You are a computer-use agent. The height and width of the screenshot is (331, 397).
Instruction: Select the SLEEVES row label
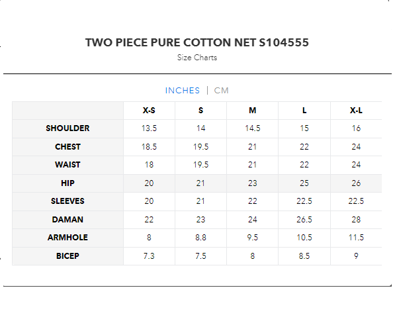click(x=67, y=201)
